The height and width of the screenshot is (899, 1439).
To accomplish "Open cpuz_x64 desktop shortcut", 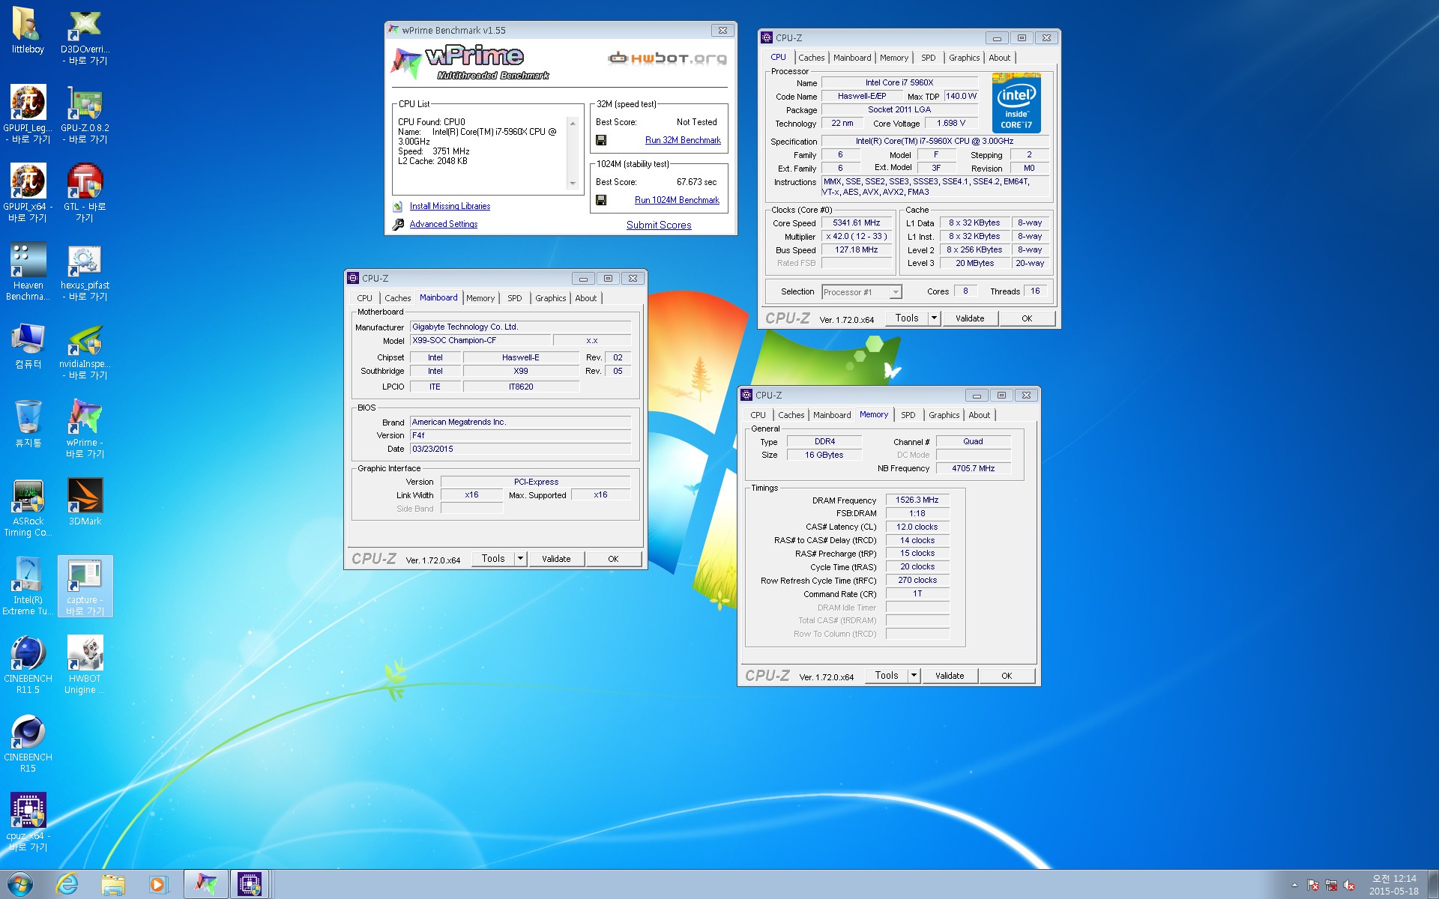I will (x=28, y=822).
